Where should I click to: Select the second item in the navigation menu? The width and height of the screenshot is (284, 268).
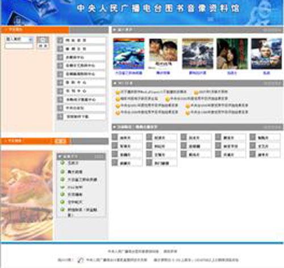tap(81, 49)
